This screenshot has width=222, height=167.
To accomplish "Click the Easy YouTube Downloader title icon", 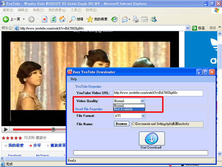I will click(70, 72).
